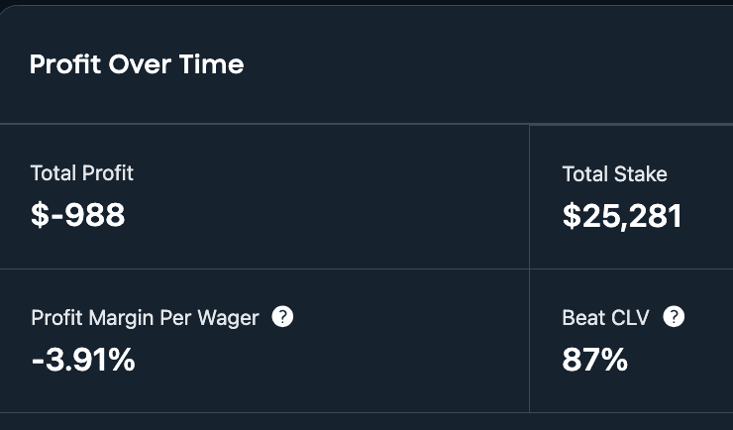The image size is (733, 430).
Task: Select the Total Stake label
Action: 614,173
